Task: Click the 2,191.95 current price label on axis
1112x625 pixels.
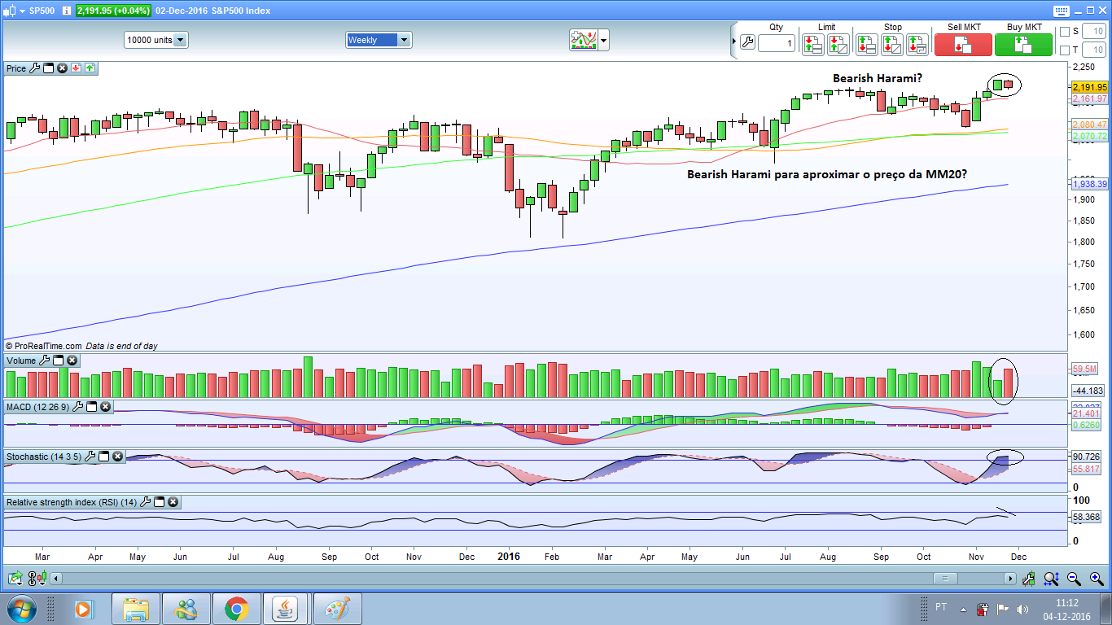Action: (1089, 87)
